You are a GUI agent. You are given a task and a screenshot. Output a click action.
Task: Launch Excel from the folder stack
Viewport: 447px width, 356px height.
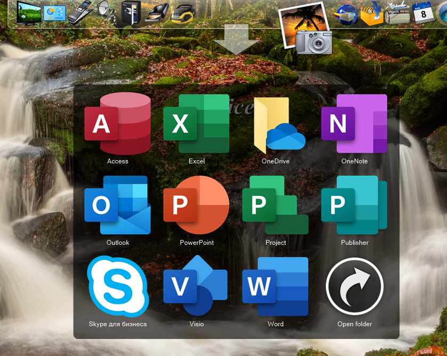[x=196, y=123]
